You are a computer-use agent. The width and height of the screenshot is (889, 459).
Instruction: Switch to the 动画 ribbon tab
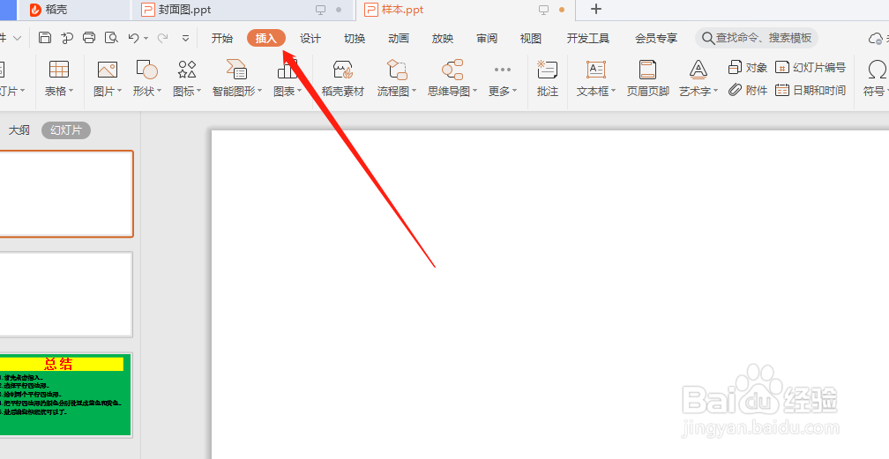click(399, 39)
